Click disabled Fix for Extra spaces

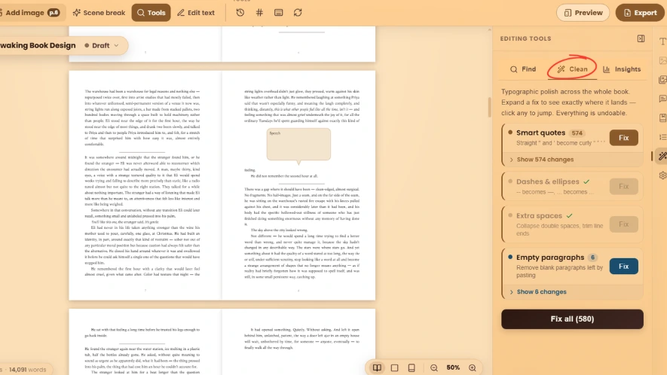(623, 224)
